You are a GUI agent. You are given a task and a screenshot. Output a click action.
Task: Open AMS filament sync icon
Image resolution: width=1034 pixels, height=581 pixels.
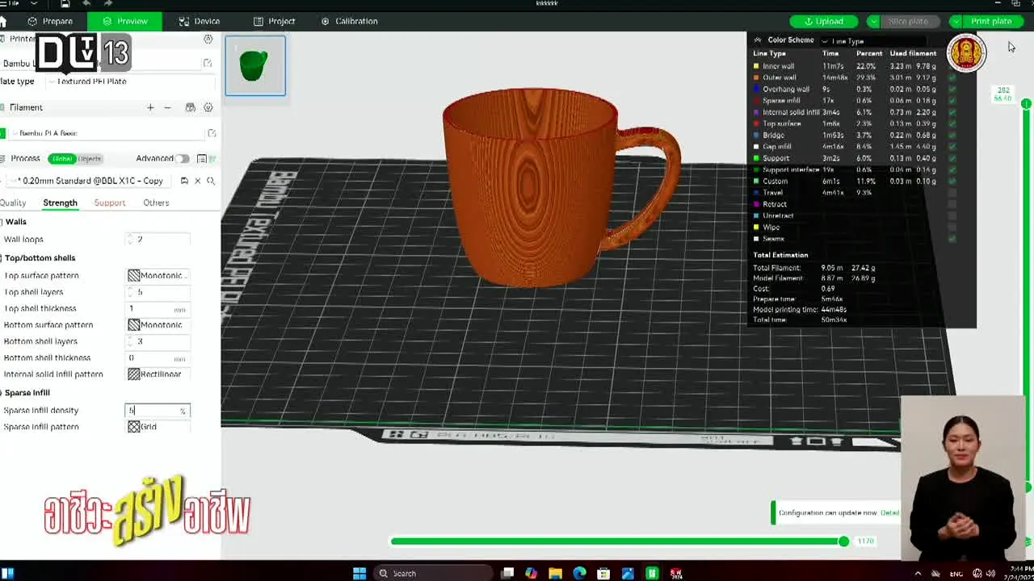(x=190, y=107)
